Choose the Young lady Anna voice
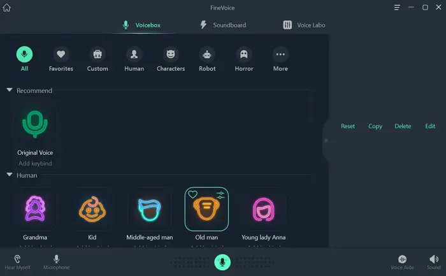Viewport: 446px width, 276px height. [x=264, y=209]
